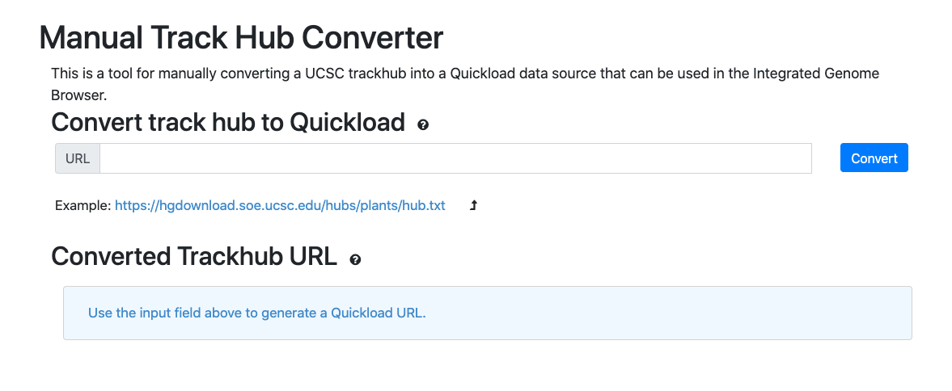Click the gray URL label addon

coord(78,158)
